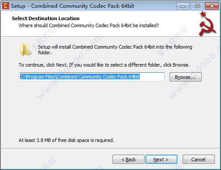Click the red hammer and sickle logo
This screenshot has height=170, width=221.
coord(207,27)
